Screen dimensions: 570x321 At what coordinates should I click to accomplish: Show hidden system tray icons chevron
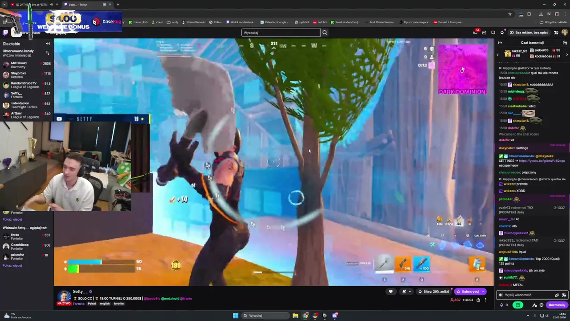click(x=528, y=316)
